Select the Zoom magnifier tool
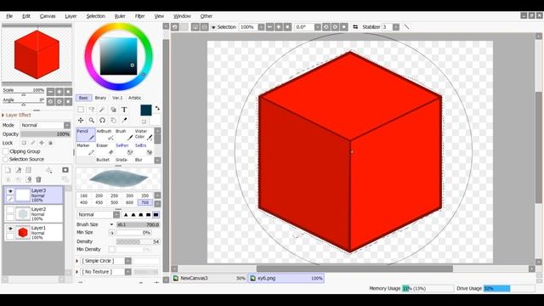 [92, 120]
